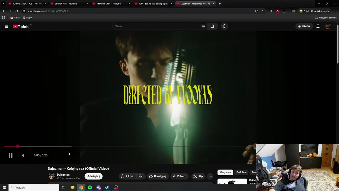This screenshot has height=191, width=339.
Task: Click the Windows taskbar Wyszukaj search box
Action: 34,188
